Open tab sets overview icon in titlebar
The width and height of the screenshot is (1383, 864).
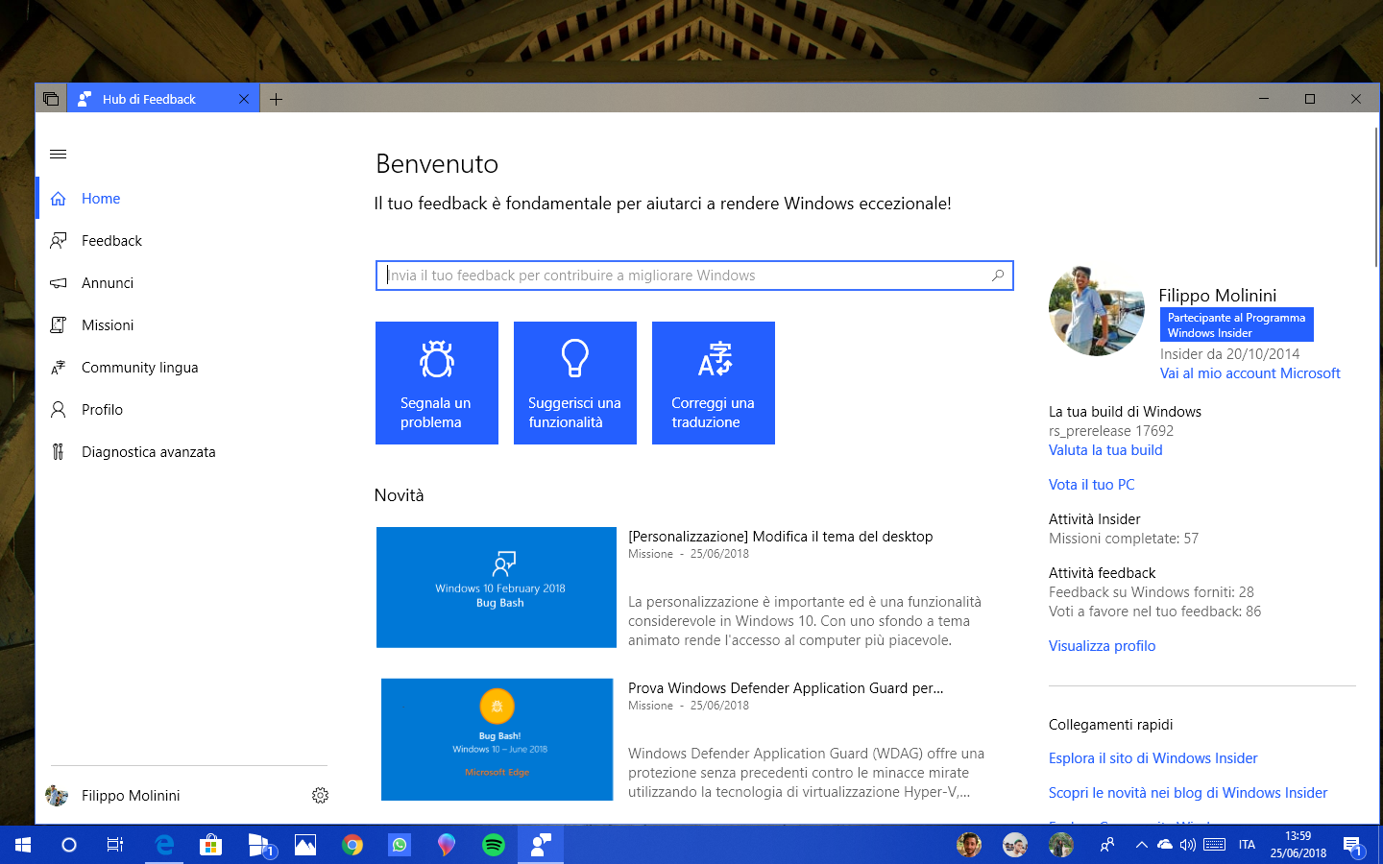(x=51, y=99)
